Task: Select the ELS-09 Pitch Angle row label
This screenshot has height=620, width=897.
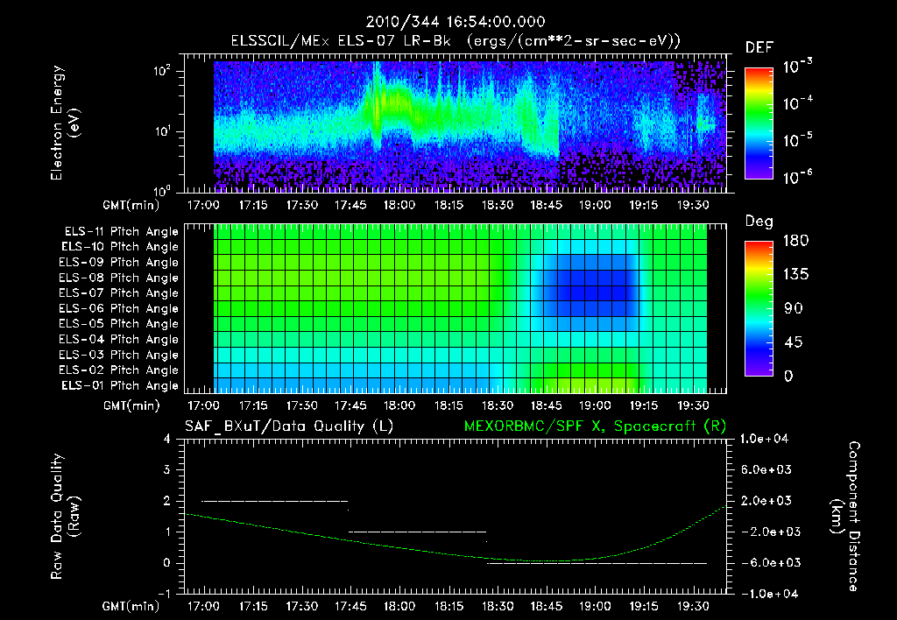Action: click(x=119, y=263)
